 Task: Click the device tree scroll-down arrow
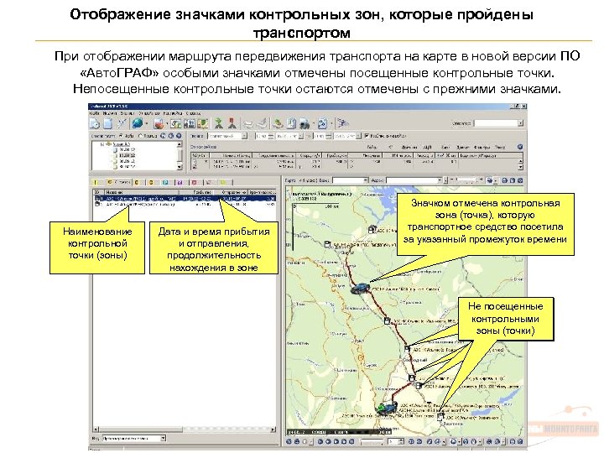coord(180,167)
